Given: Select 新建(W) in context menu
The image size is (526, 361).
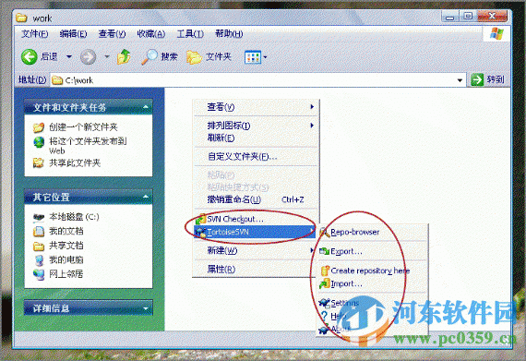Looking at the screenshot, I should coord(256,250).
